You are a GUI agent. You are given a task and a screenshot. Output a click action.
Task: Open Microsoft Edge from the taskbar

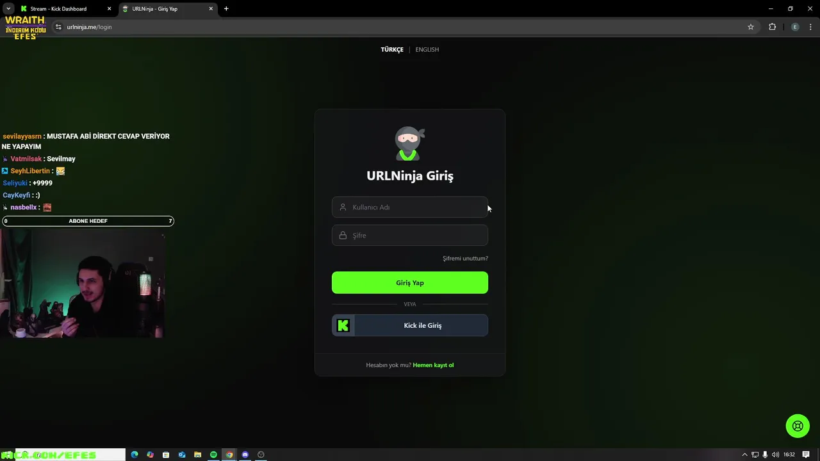point(135,455)
